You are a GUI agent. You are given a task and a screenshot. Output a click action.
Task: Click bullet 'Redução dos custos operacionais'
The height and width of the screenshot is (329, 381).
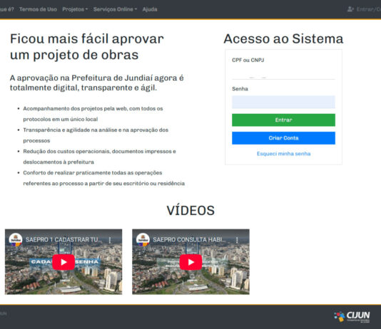(99, 157)
